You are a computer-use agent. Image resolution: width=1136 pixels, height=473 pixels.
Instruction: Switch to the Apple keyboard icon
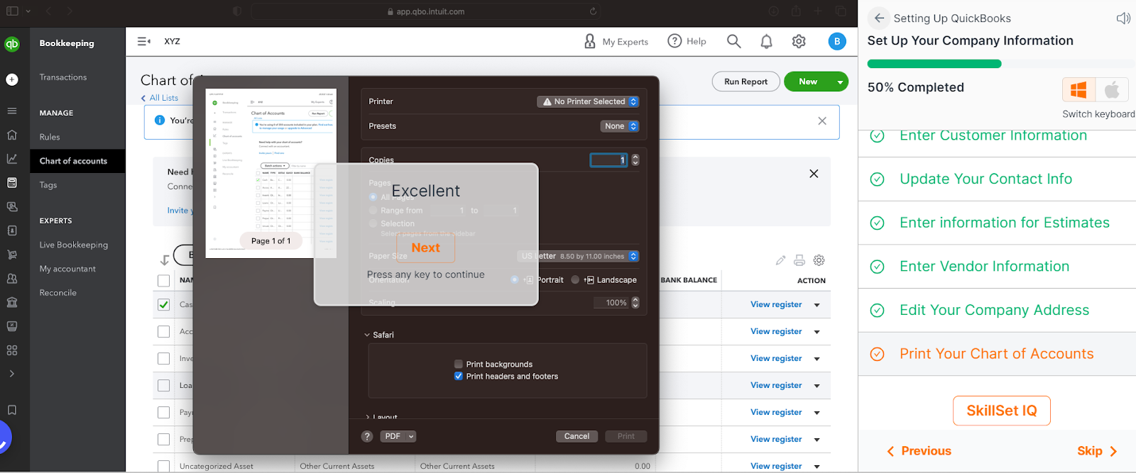1112,90
